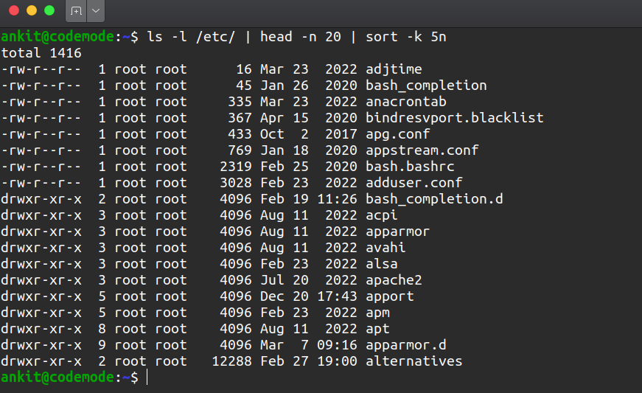Select the filename bindresvport.blacklist
Image resolution: width=642 pixels, height=393 pixels.
pos(455,118)
